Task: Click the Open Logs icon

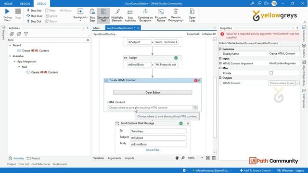Action: (192, 12)
